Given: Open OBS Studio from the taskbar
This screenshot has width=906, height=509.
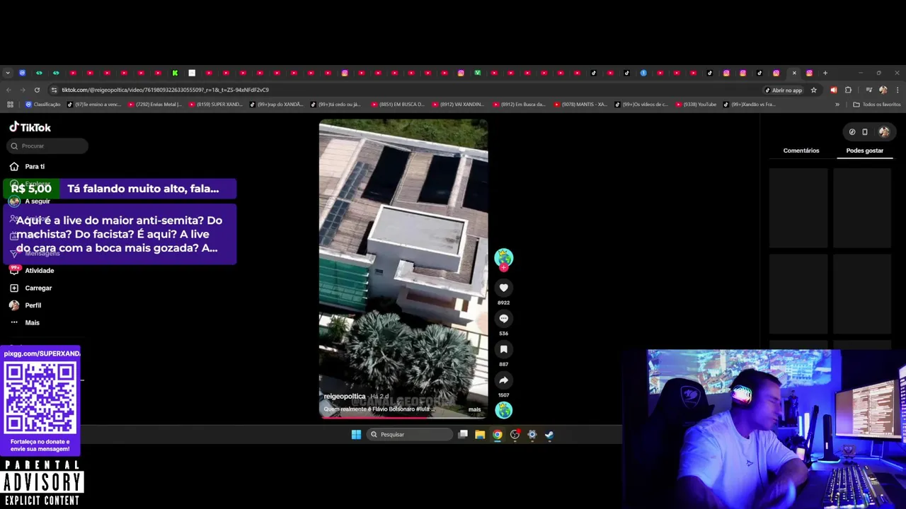Looking at the screenshot, I should (515, 434).
